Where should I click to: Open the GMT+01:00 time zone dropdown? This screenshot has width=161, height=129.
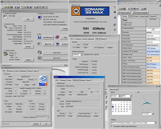155,123
